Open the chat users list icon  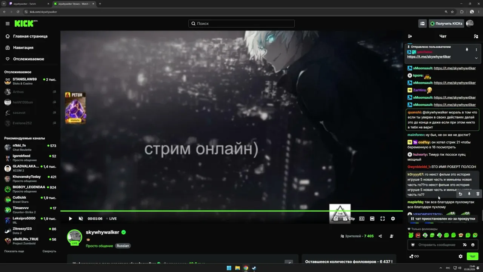[476, 36]
